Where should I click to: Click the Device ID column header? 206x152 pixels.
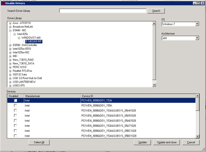tap(138, 96)
